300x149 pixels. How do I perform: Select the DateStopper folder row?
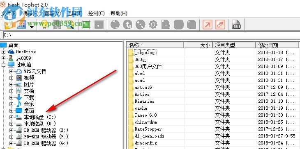[x=213, y=129]
